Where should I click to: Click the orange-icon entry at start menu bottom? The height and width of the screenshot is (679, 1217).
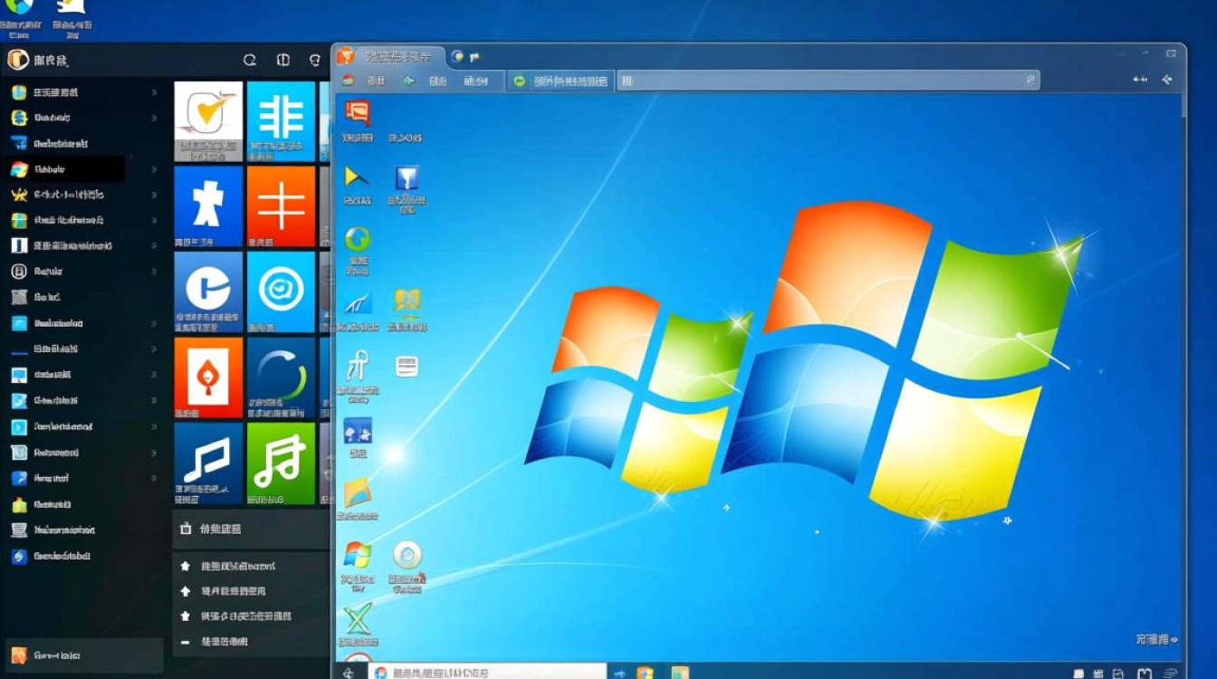(x=84, y=655)
